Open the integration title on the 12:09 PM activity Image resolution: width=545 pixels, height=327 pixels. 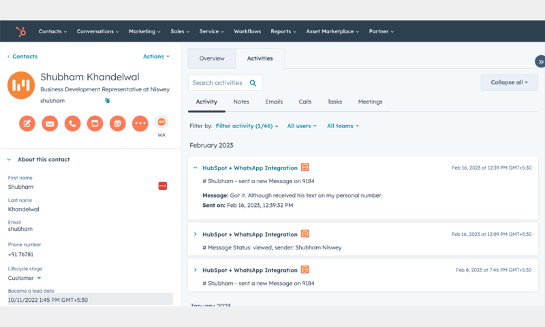[x=250, y=234]
